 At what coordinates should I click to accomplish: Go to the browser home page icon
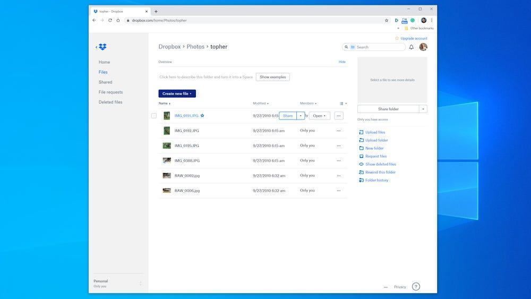point(118,20)
